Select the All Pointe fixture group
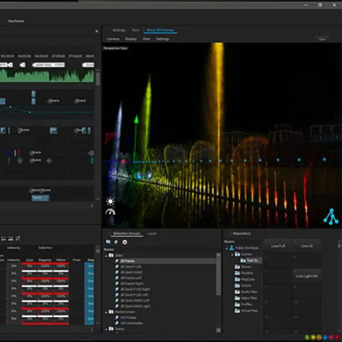Viewport: 342px width, 342px height. point(128,261)
